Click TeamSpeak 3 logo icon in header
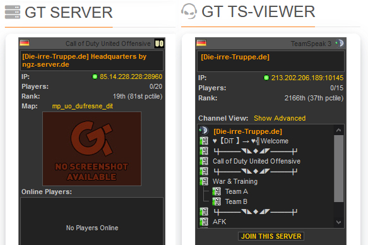Screen dimensions: 368x245 click(x=340, y=43)
